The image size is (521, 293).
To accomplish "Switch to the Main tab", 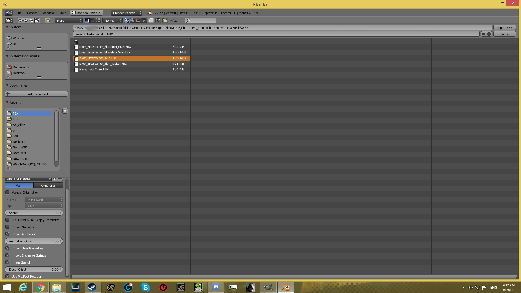I will [x=19, y=185].
